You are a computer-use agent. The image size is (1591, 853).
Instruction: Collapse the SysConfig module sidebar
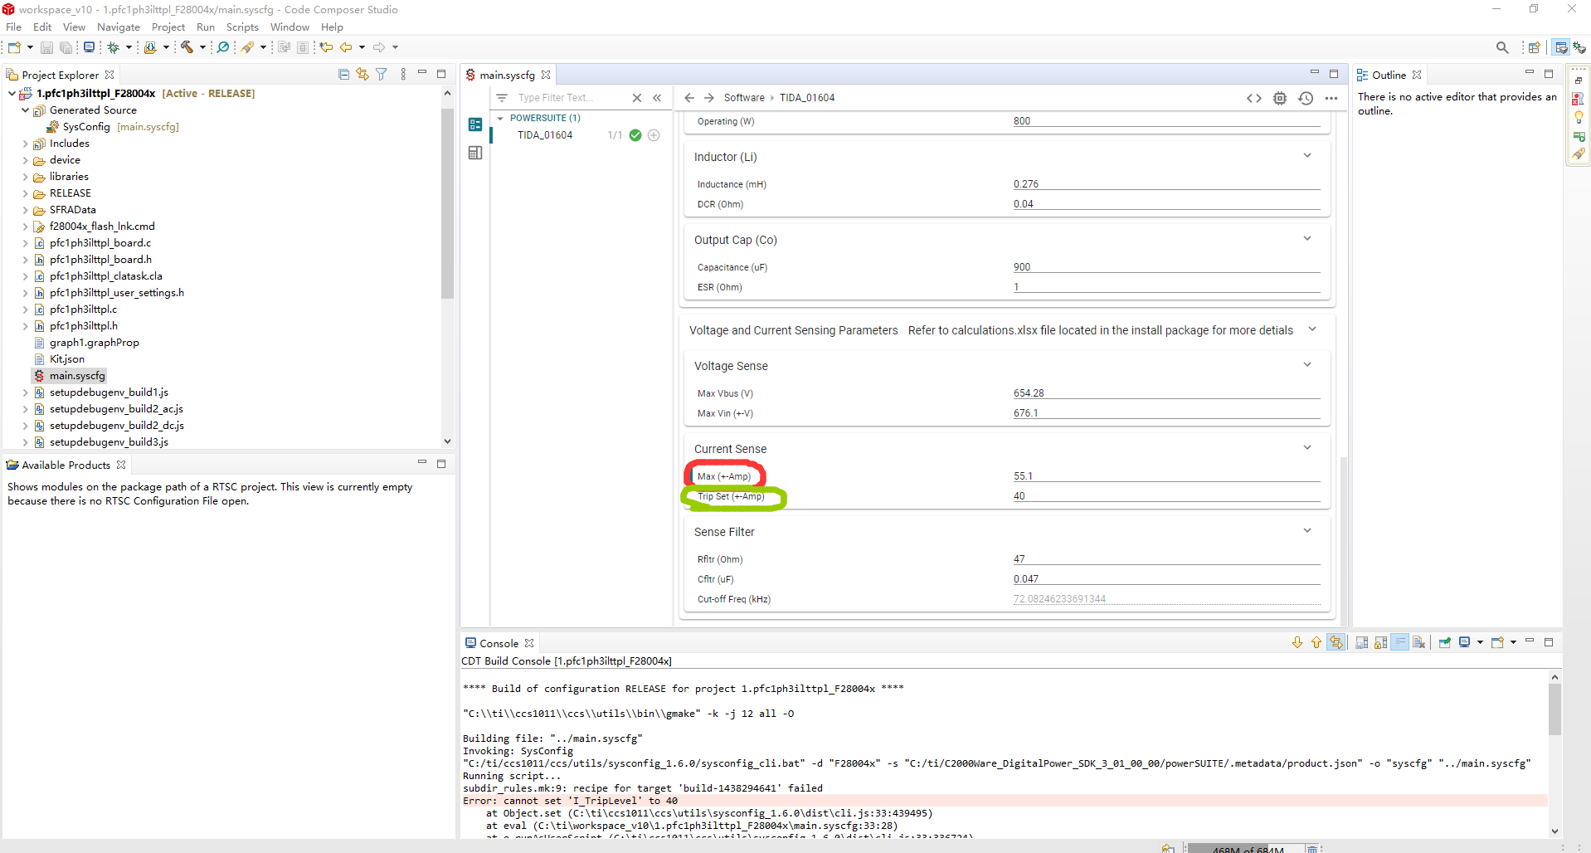point(657,98)
